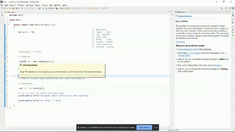Expand the Debug launch dropdown arrow
The image size is (235, 132).
click(x=49, y=8)
